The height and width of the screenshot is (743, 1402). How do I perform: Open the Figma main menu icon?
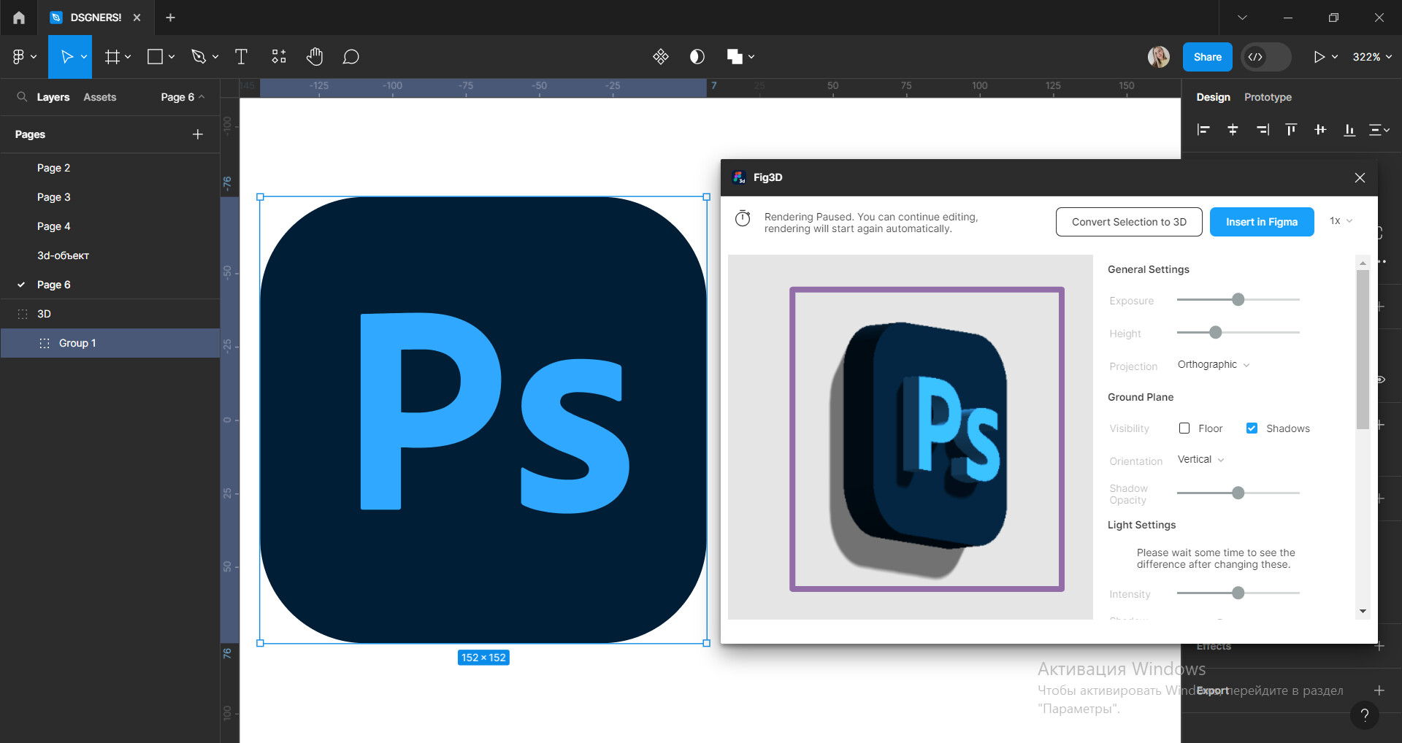coord(18,57)
